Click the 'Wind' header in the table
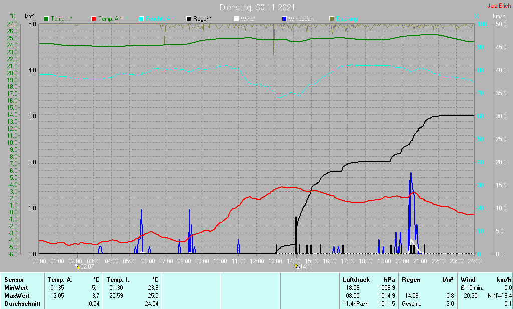Image resolution: width=513 pixels, height=309 pixels. tap(468, 280)
